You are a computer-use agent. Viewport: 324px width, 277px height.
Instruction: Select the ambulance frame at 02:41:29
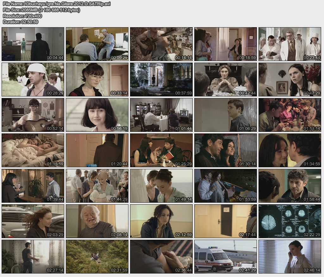coord(226,256)
